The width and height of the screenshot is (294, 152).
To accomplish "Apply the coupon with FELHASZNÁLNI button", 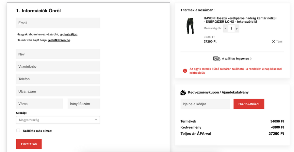I will click(x=249, y=104).
